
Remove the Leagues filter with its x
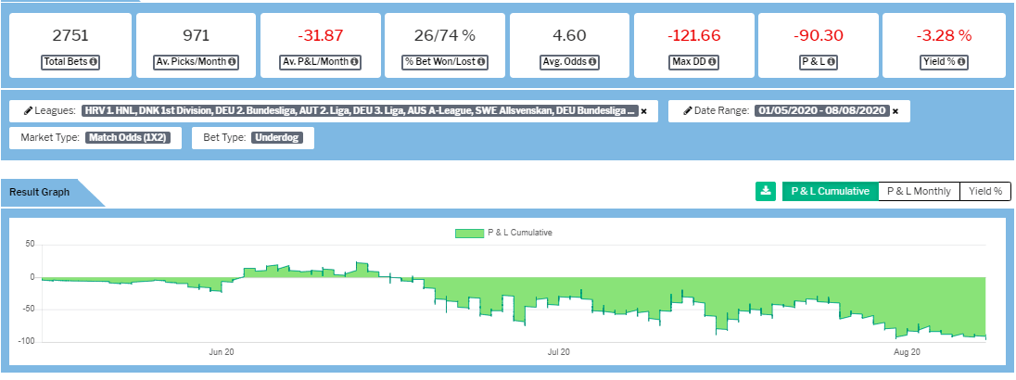[644, 111]
